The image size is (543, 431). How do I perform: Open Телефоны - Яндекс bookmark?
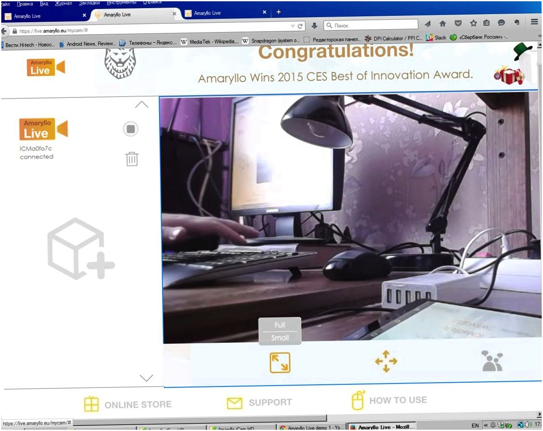[148, 43]
